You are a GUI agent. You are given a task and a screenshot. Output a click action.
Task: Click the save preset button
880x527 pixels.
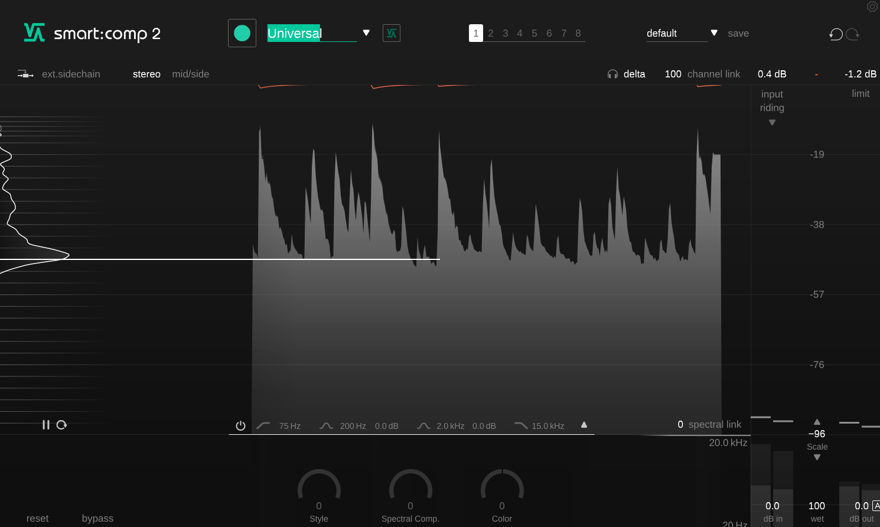coord(738,34)
